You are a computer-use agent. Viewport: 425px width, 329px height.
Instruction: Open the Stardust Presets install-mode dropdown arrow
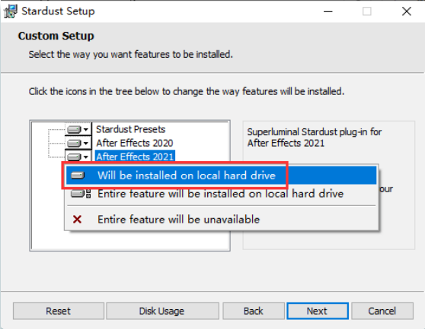86,129
